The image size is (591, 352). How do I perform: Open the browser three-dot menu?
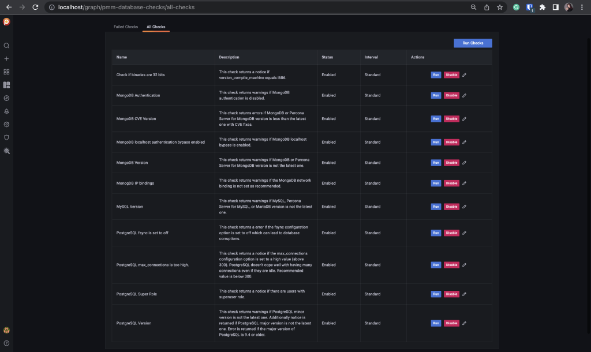click(582, 7)
